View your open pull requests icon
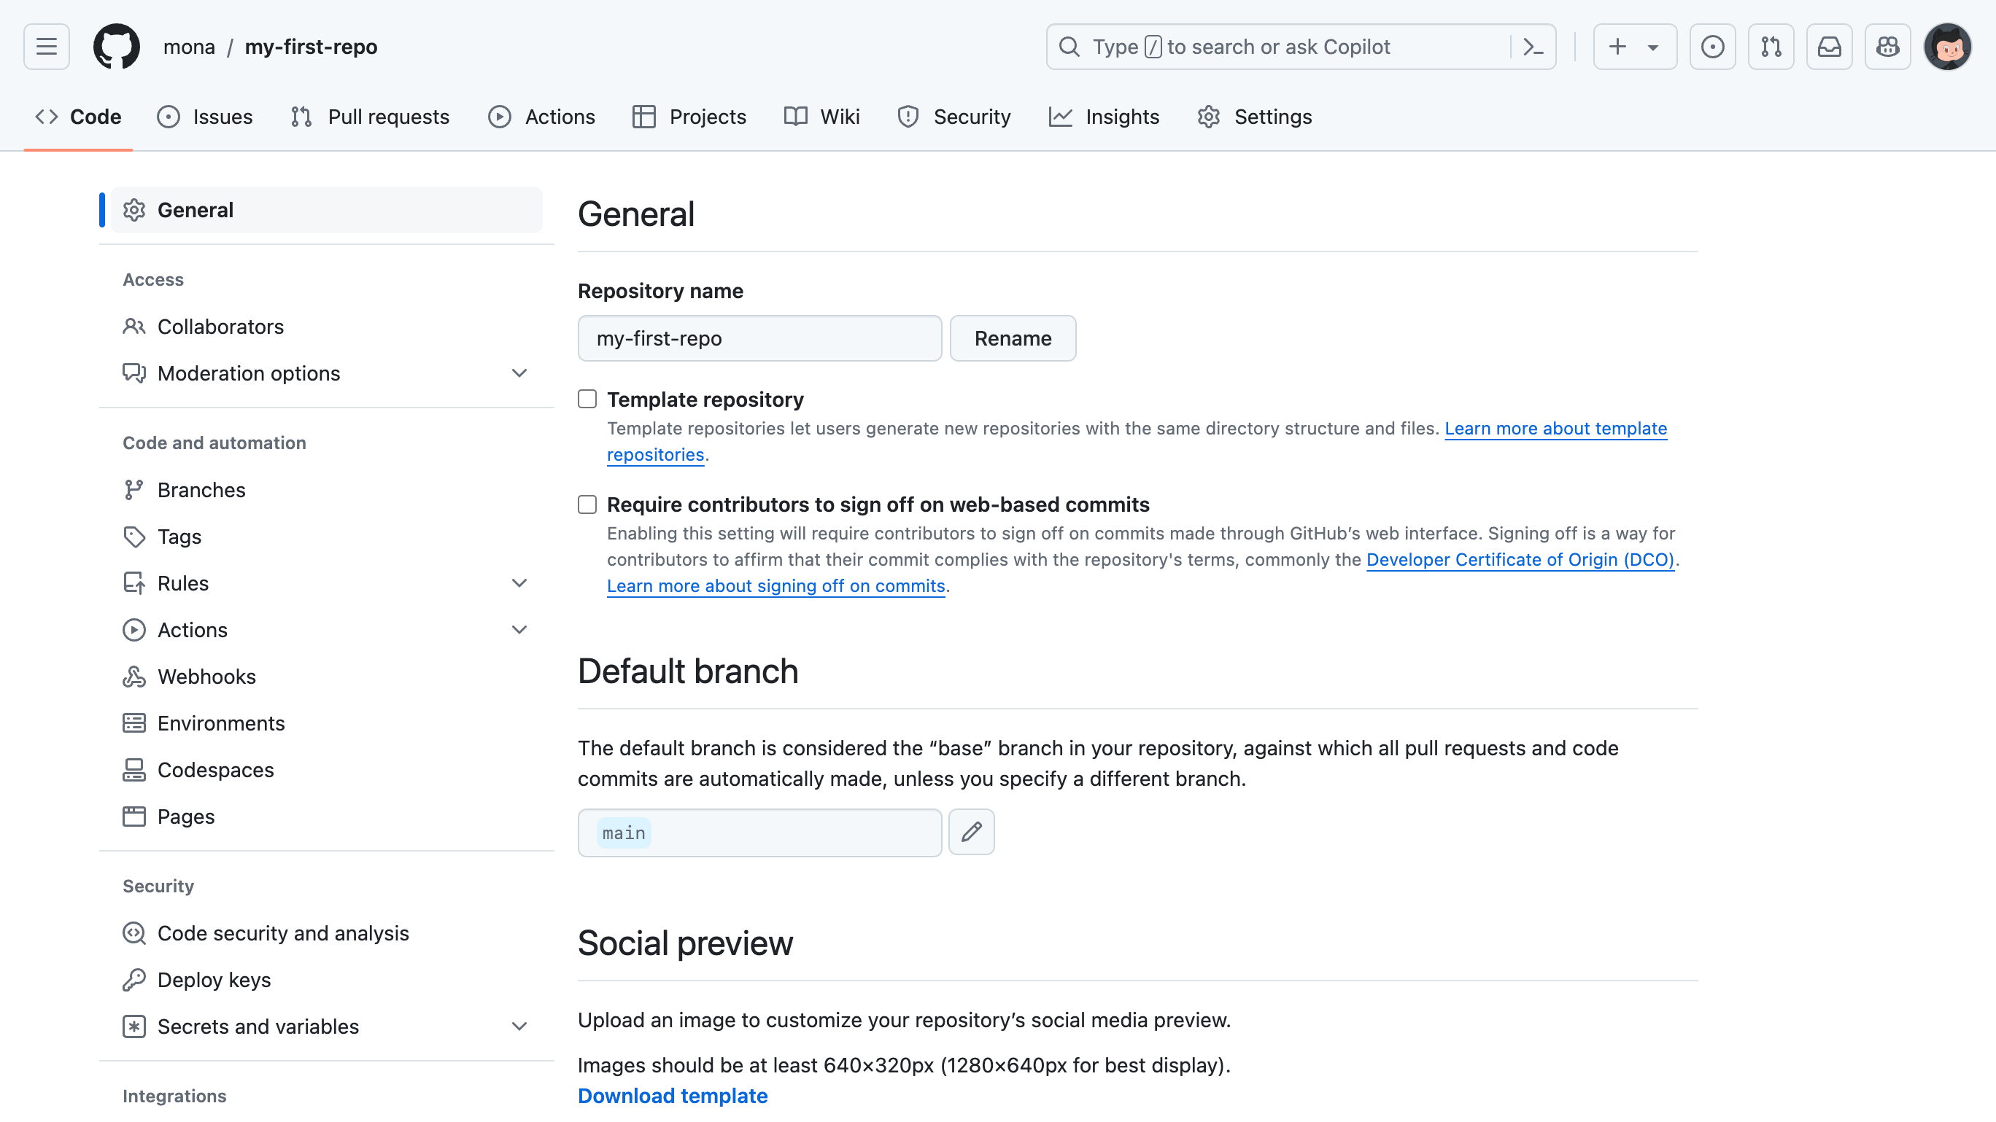 point(1771,47)
